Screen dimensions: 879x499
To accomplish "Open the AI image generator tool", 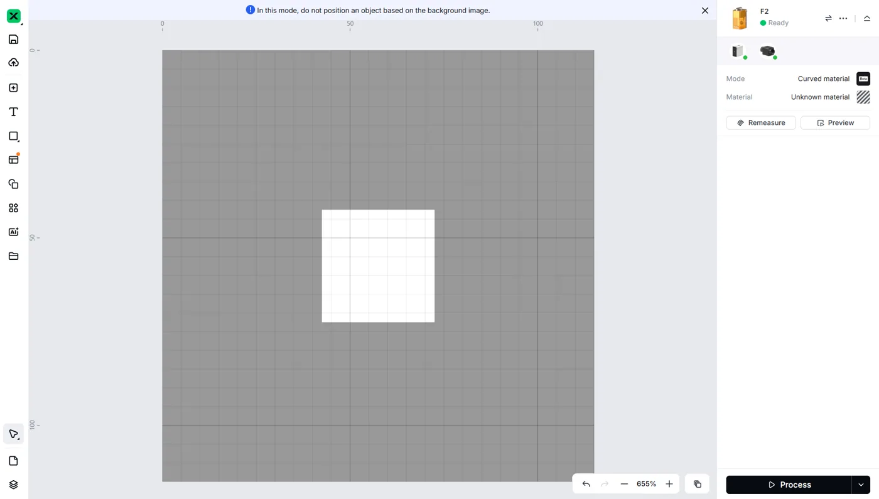I will point(14,232).
